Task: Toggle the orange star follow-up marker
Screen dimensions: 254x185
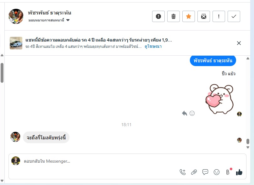Action: [x=188, y=16]
